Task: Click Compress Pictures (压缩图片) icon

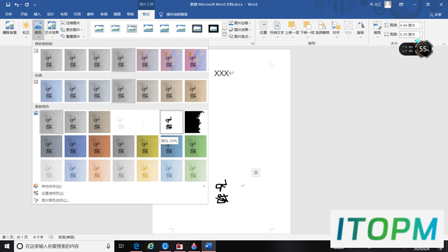Action: [70, 23]
